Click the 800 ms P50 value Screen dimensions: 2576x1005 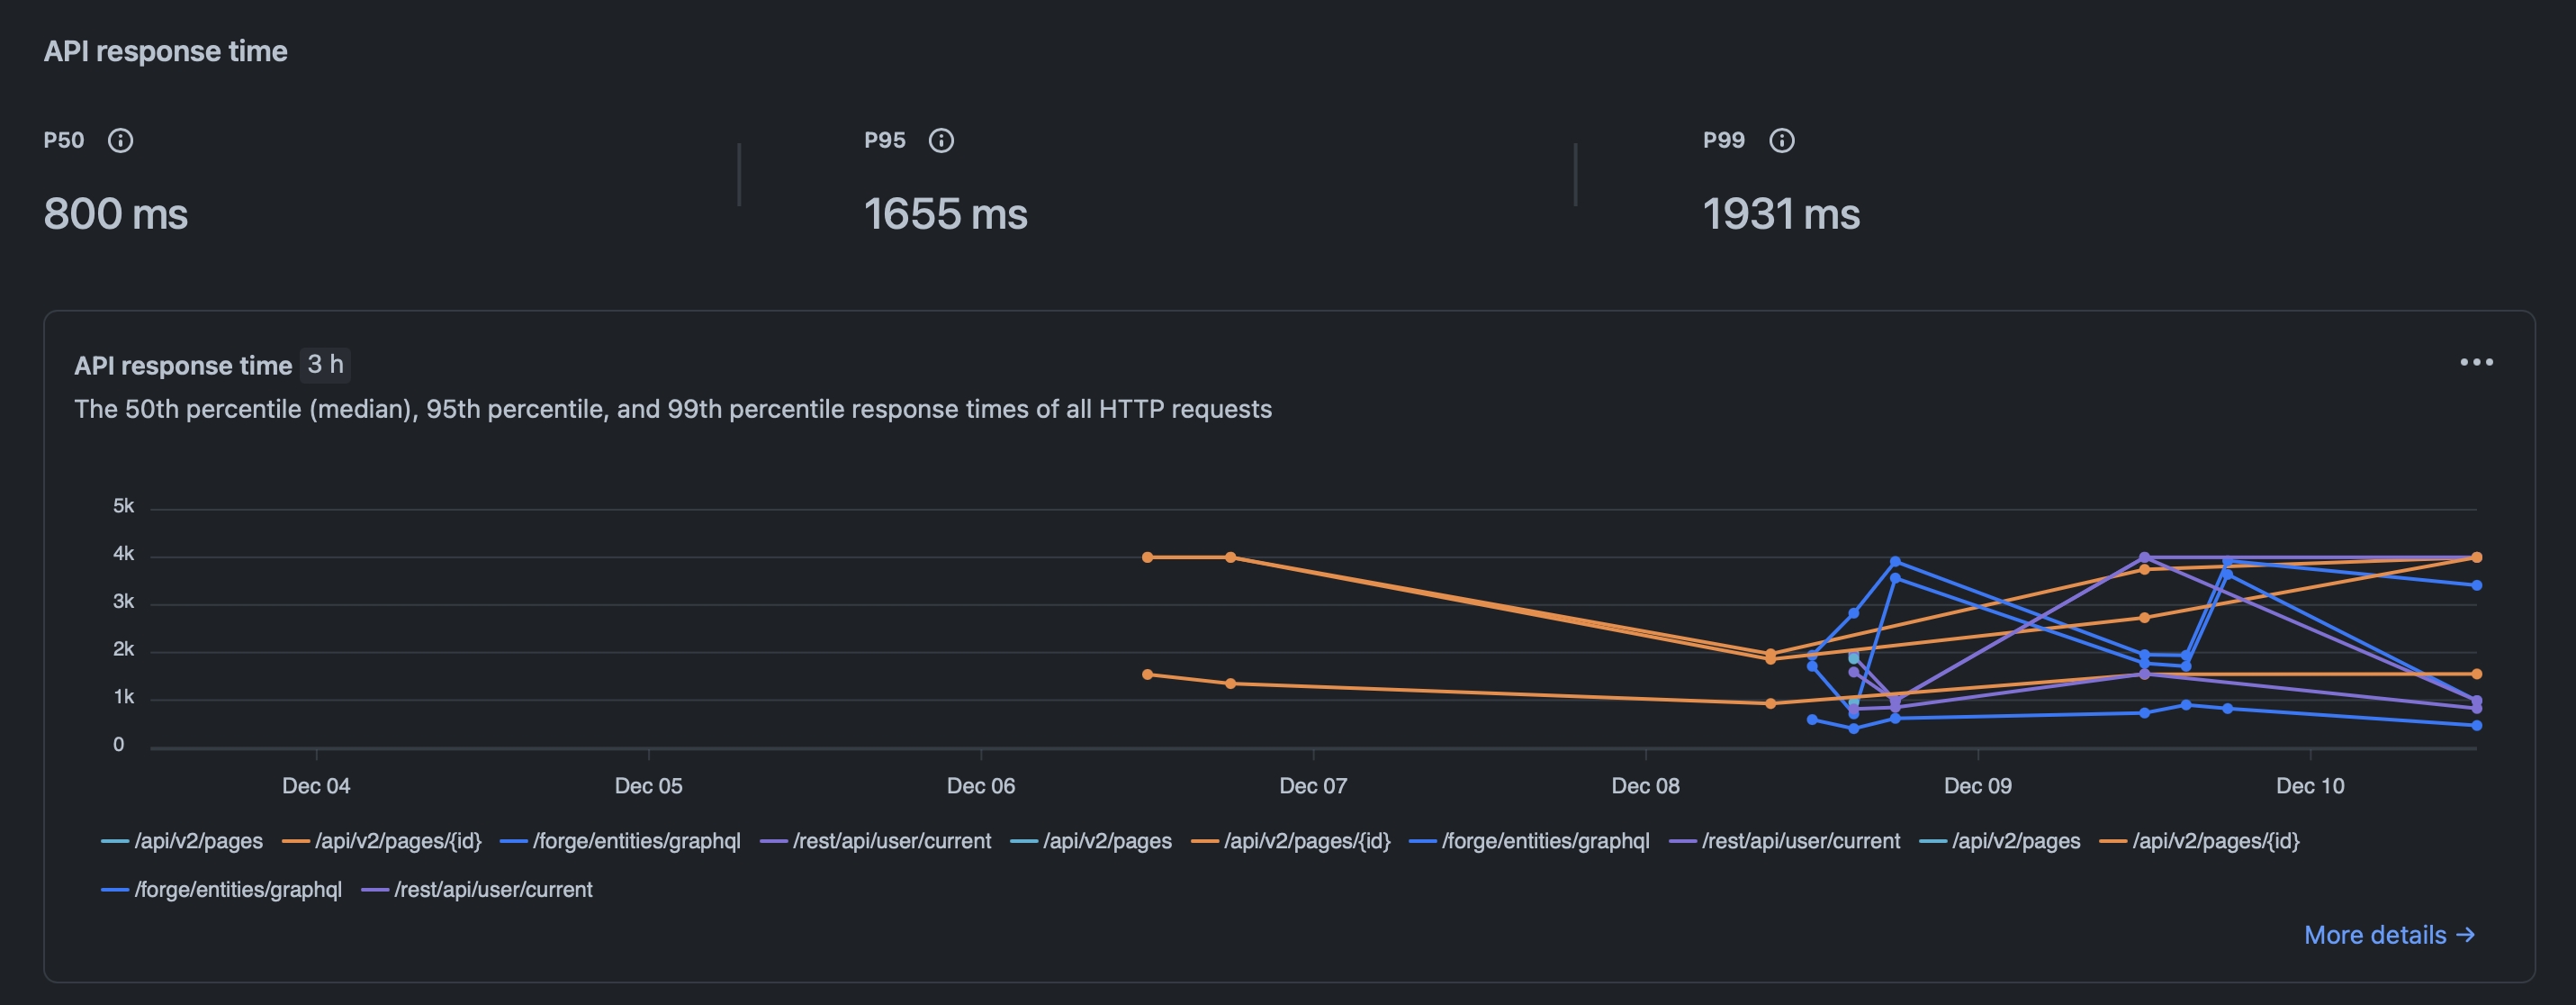coord(115,214)
